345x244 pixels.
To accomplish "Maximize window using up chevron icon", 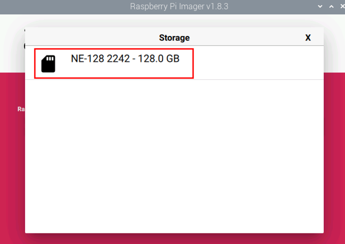I will 332,7.
